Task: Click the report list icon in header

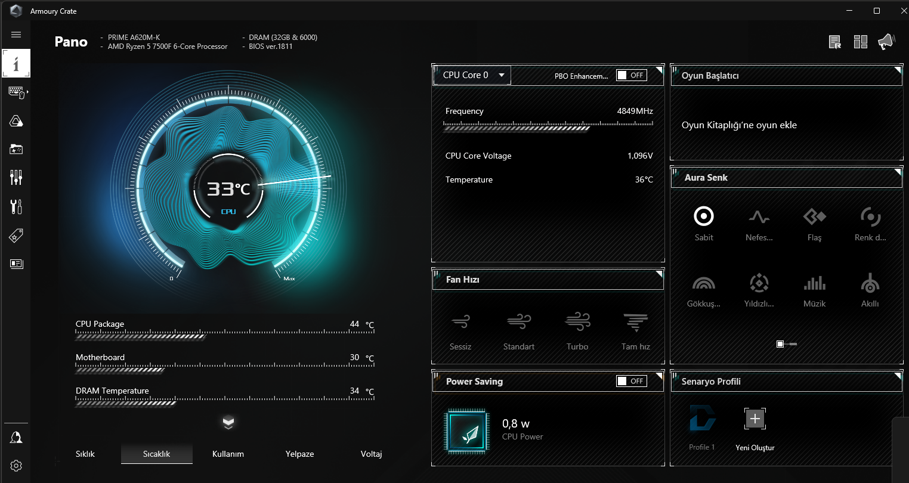Action: click(x=835, y=42)
